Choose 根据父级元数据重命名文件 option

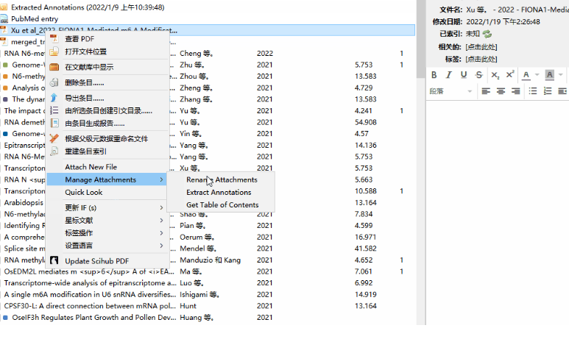107,139
